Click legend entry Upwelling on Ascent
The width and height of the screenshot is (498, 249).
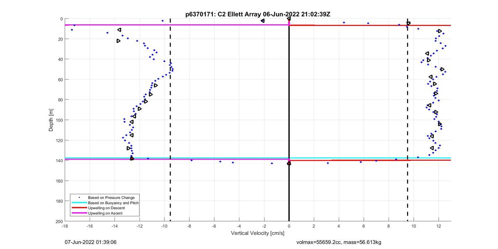(105, 213)
